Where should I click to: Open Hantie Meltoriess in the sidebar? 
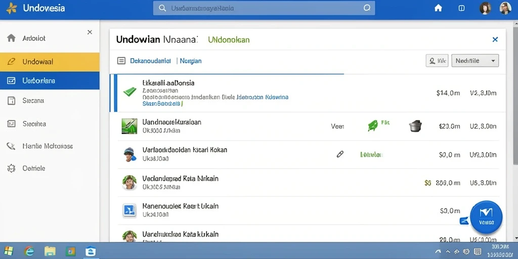[50, 146]
